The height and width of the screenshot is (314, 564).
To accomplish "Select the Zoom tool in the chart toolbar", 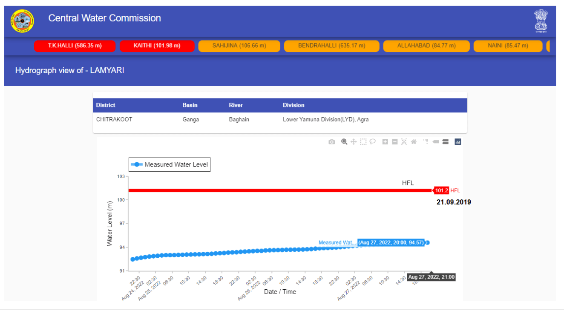I will (x=344, y=141).
